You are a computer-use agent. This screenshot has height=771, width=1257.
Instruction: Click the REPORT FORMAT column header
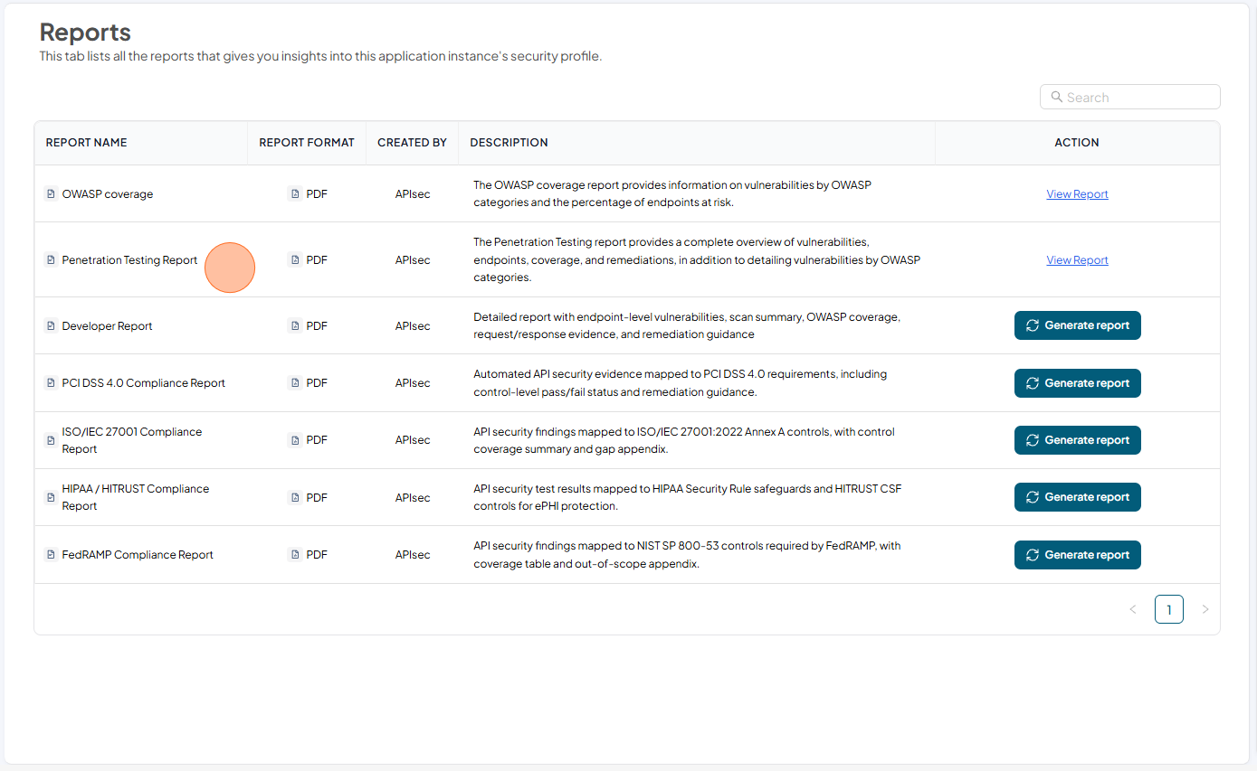click(x=307, y=143)
